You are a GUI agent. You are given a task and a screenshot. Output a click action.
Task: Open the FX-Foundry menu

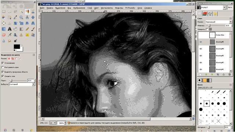pos(130,8)
